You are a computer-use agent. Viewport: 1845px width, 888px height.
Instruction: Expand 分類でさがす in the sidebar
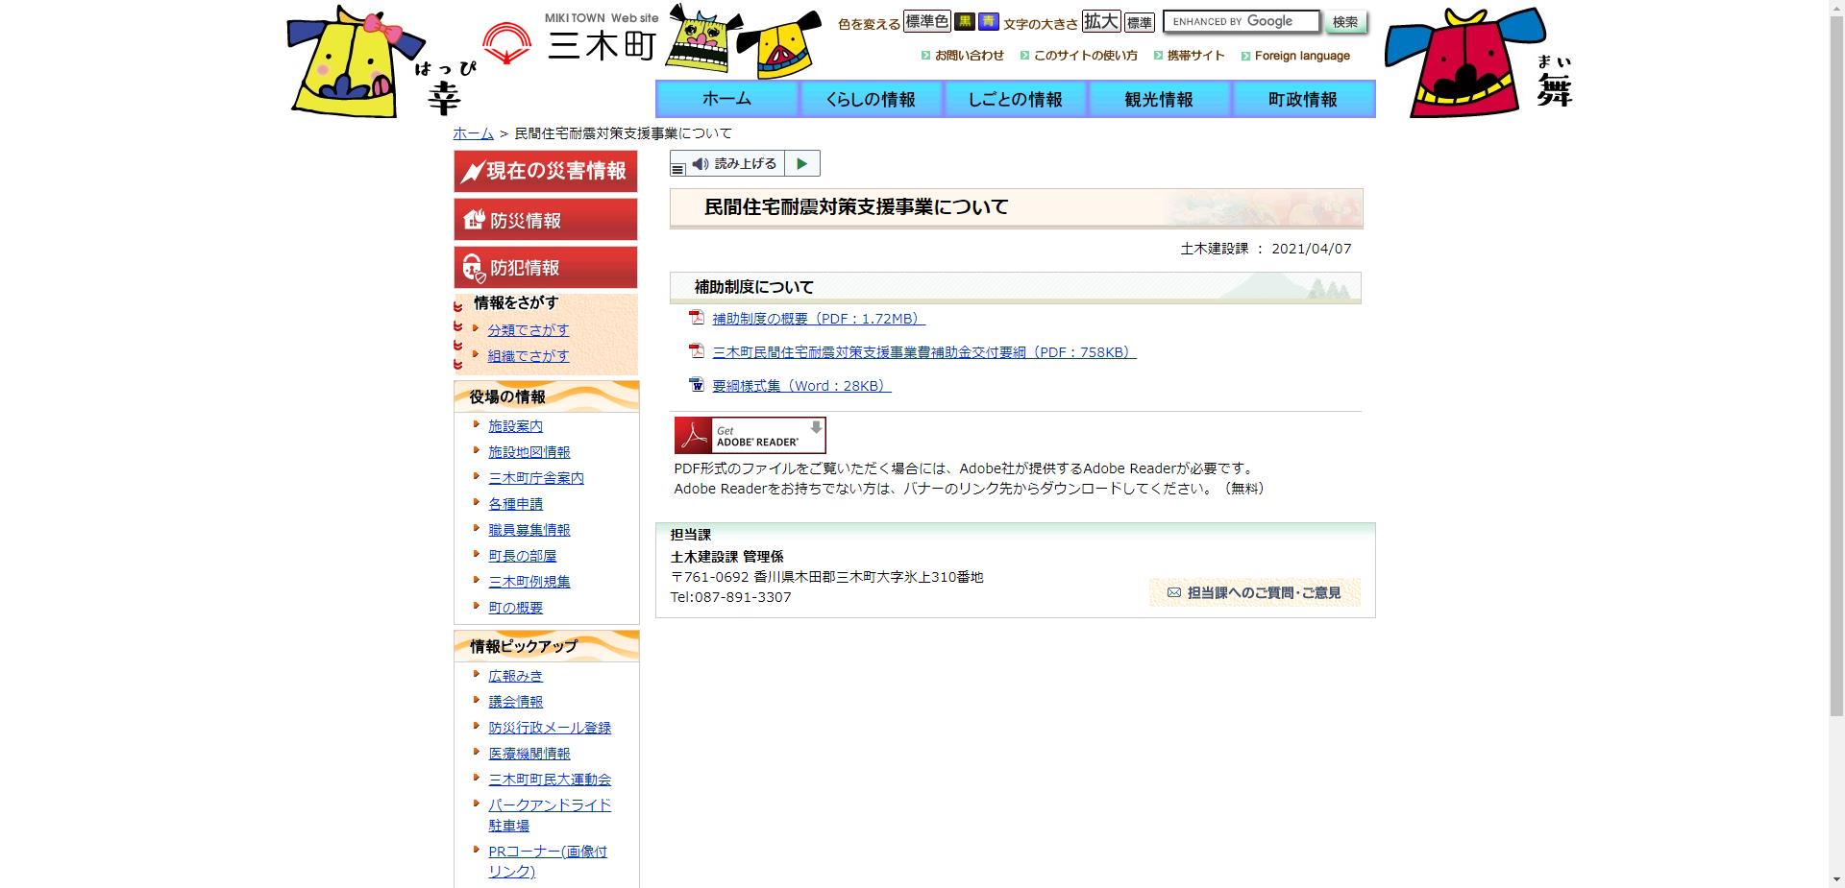pos(529,329)
